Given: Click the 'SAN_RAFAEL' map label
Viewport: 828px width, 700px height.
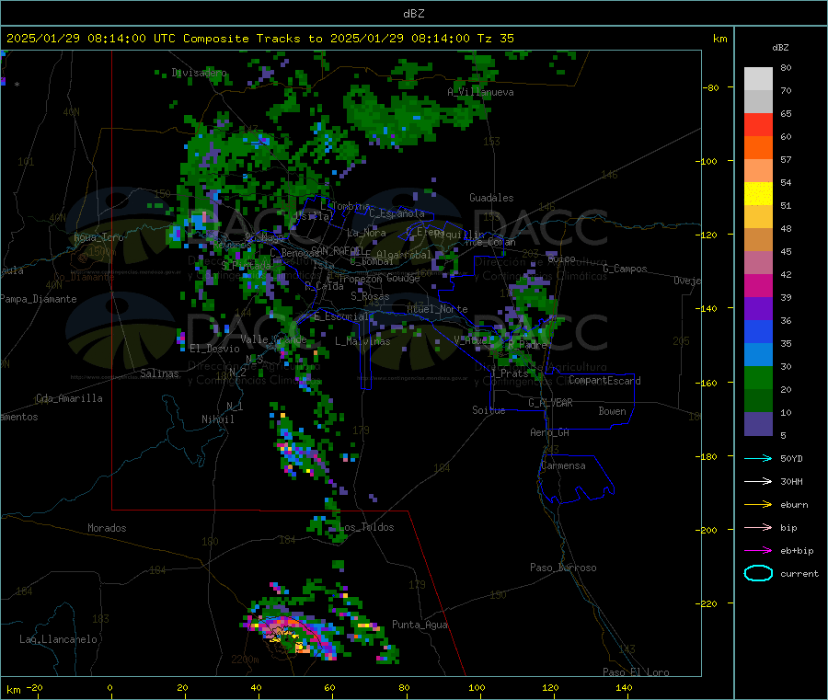Looking at the screenshot, I should pyautogui.click(x=337, y=250).
